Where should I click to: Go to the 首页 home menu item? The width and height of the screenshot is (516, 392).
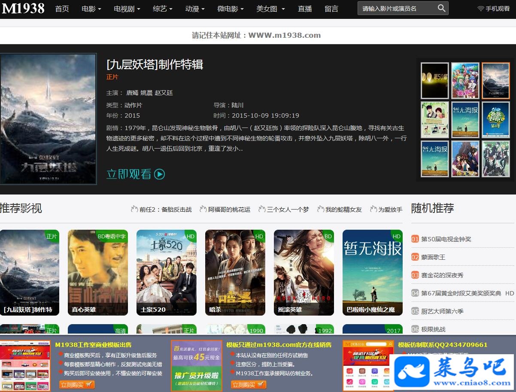(x=62, y=9)
